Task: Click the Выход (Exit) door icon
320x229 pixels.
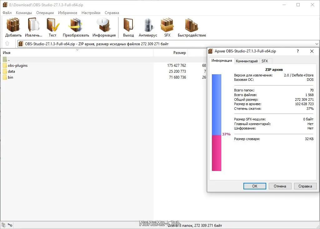Action: point(128,25)
